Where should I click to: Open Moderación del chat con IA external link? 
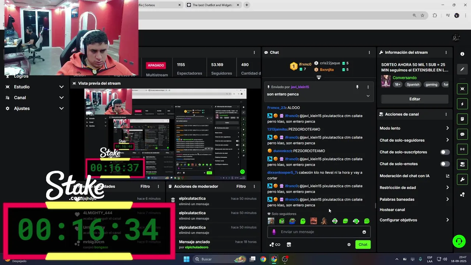447,176
